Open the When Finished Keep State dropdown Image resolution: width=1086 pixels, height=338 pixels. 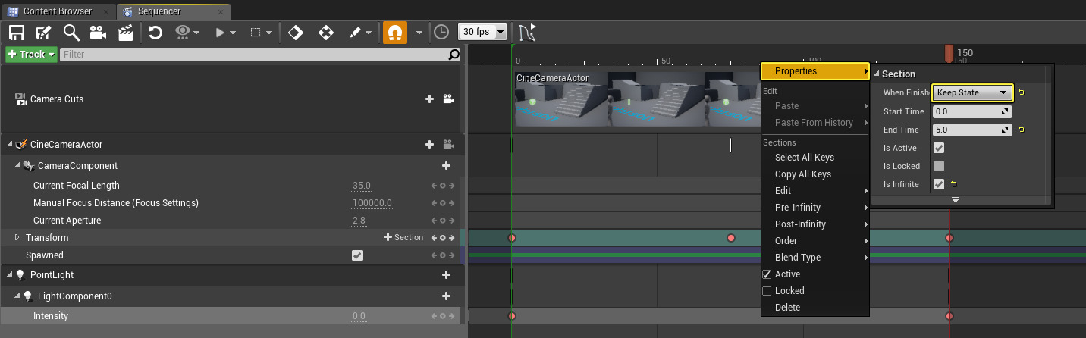972,92
